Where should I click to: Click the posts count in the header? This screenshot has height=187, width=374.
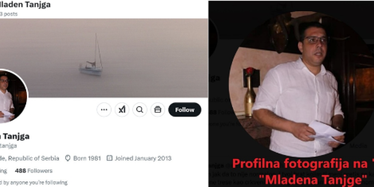9,14
